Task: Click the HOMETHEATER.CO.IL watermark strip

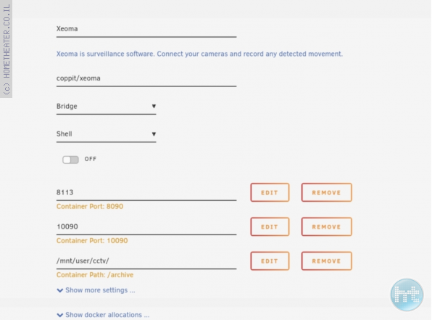Action: pos(6,49)
